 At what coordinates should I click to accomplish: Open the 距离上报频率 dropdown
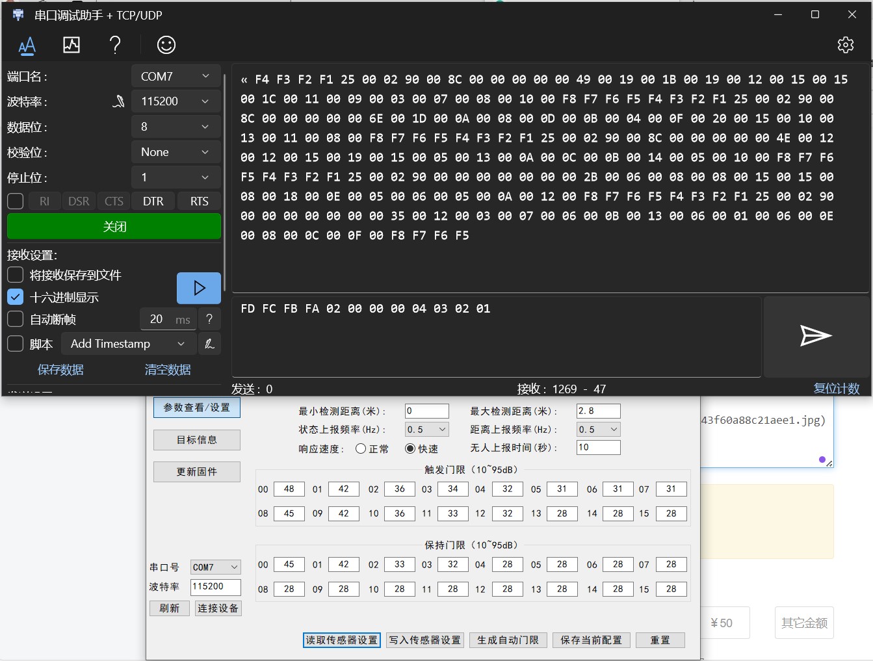click(x=599, y=430)
